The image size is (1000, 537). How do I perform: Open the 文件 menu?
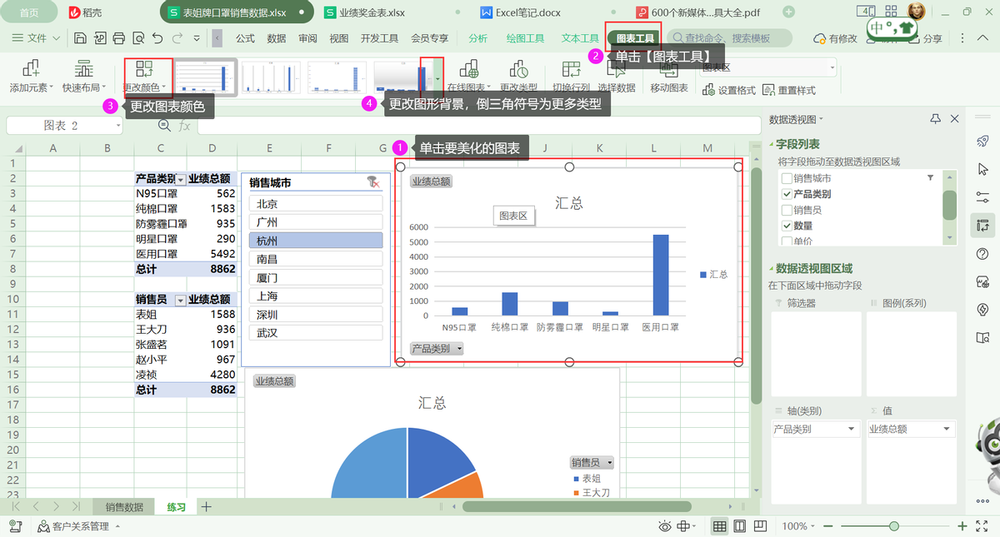point(36,38)
